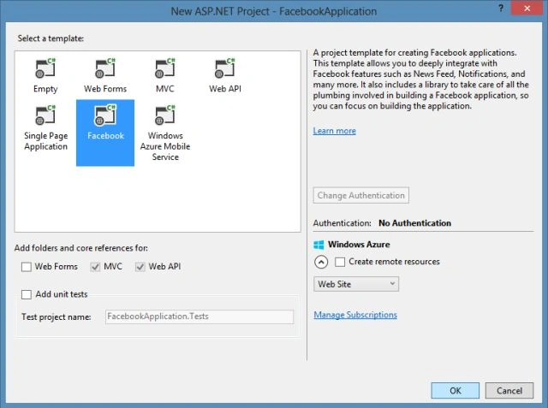548x408 pixels.
Task: Select the Empty template icon
Action: 45,68
